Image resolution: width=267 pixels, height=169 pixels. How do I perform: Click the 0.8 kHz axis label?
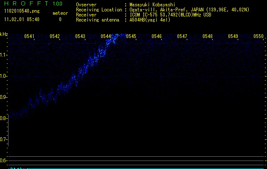coord(3,118)
